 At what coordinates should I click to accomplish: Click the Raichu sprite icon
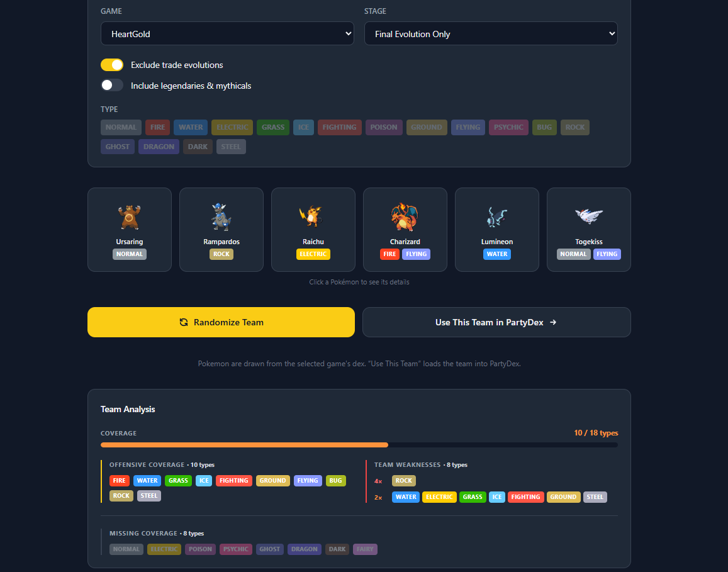pos(311,216)
